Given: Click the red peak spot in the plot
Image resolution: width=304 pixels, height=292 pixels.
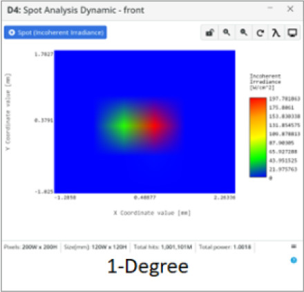Looking at the screenshot, I should point(154,126).
